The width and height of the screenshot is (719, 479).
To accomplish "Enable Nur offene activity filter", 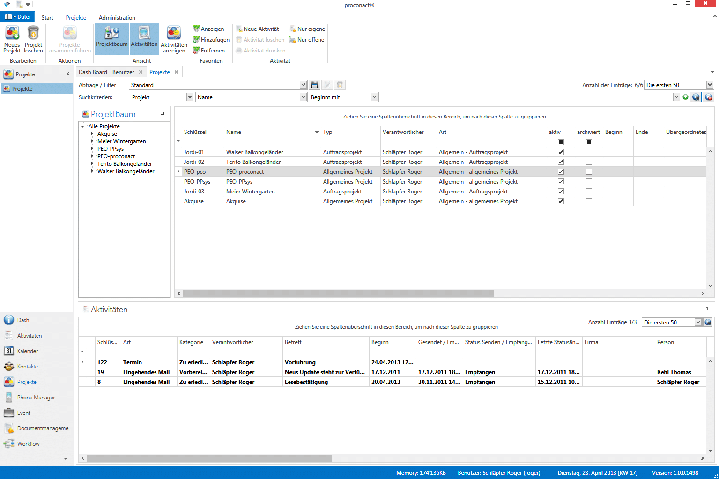I will 307,40.
